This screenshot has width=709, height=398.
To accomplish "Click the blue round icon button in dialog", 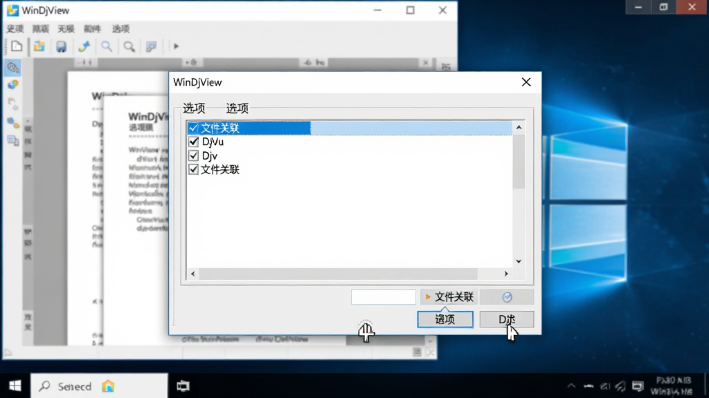I will (507, 297).
